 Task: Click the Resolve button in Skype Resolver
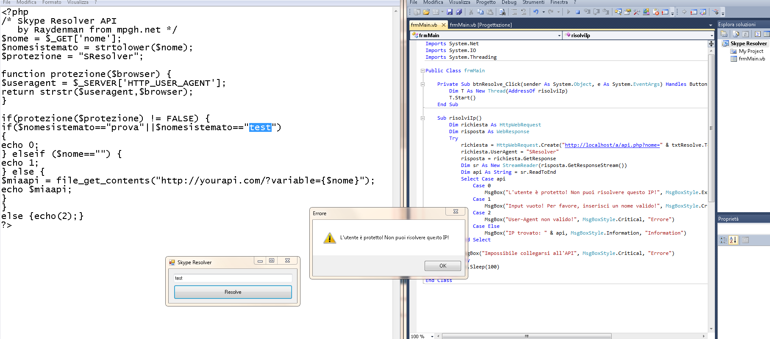[233, 292]
